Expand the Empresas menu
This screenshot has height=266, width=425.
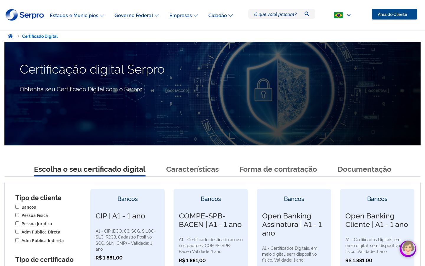tap(184, 15)
